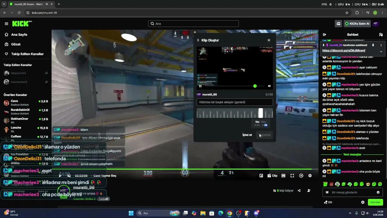The height and width of the screenshot is (218, 387).
Task: Open followed channel Aksiyon44
Action: tap(26, 73)
